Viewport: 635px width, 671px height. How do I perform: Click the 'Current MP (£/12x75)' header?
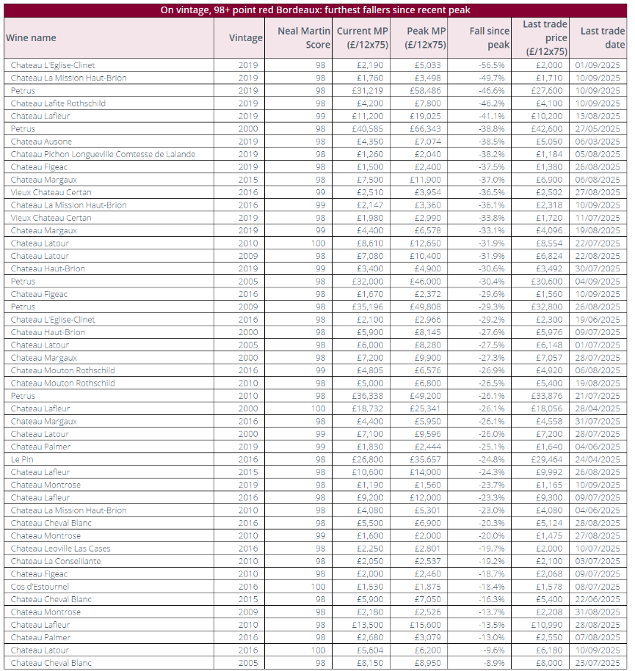[x=362, y=37]
